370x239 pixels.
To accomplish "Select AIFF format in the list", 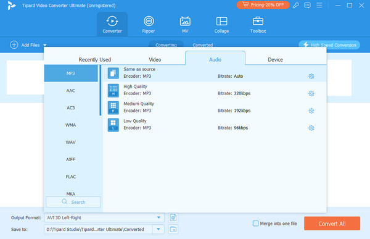I will click(x=71, y=159).
